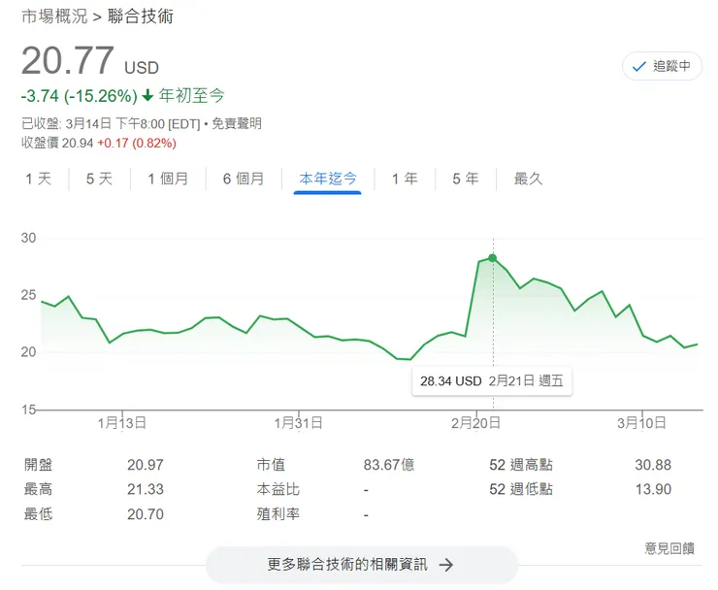Click the 市值 value 83.67億
718x590 pixels.
(389, 465)
